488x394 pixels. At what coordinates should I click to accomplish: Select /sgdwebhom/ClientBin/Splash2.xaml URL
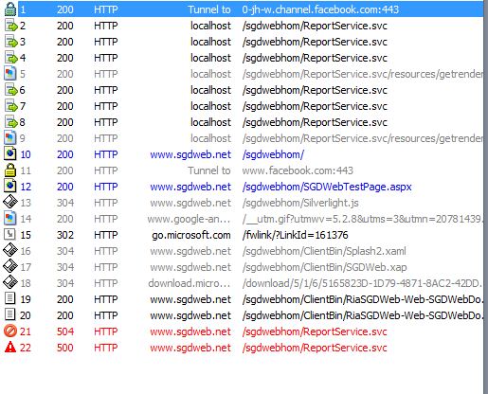point(324,251)
